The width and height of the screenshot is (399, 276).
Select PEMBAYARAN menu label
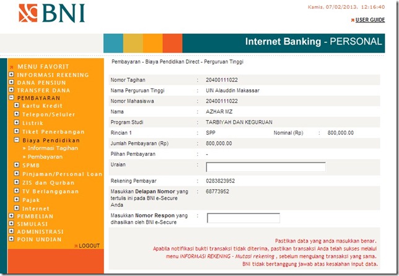coord(38,98)
